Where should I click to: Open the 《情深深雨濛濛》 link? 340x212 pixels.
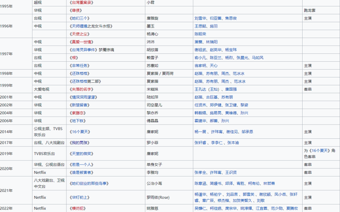point(83,97)
